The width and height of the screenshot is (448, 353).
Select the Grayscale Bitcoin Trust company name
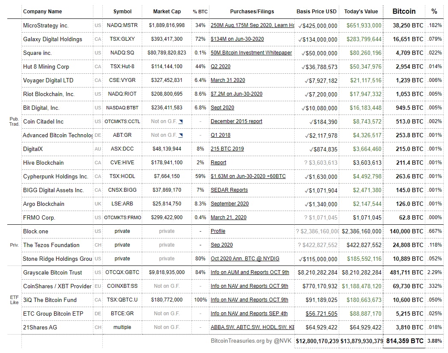[53, 273]
